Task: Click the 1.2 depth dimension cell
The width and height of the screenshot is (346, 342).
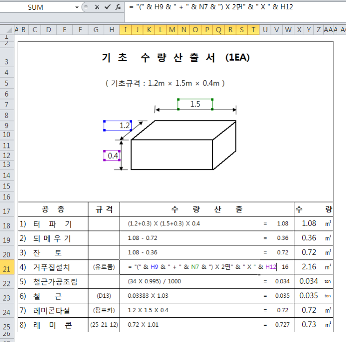Action: tap(118, 126)
